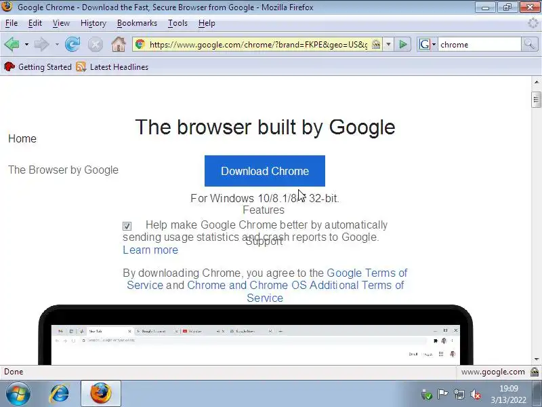The image size is (542, 407).
Task: Click the Firefox logo in title bar
Action: click(7, 7)
